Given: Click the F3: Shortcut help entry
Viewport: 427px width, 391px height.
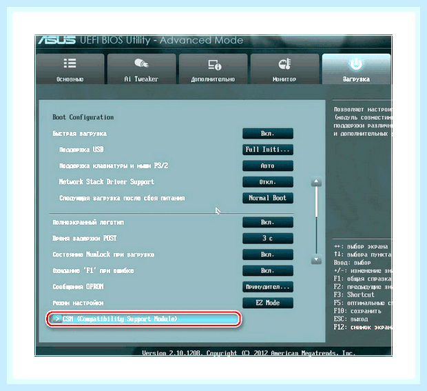Looking at the screenshot, I should (x=354, y=294).
